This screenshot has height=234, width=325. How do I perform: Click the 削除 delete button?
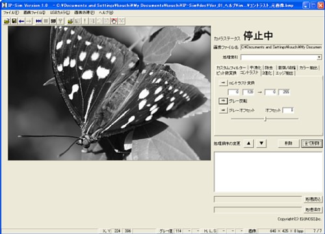click(x=289, y=143)
